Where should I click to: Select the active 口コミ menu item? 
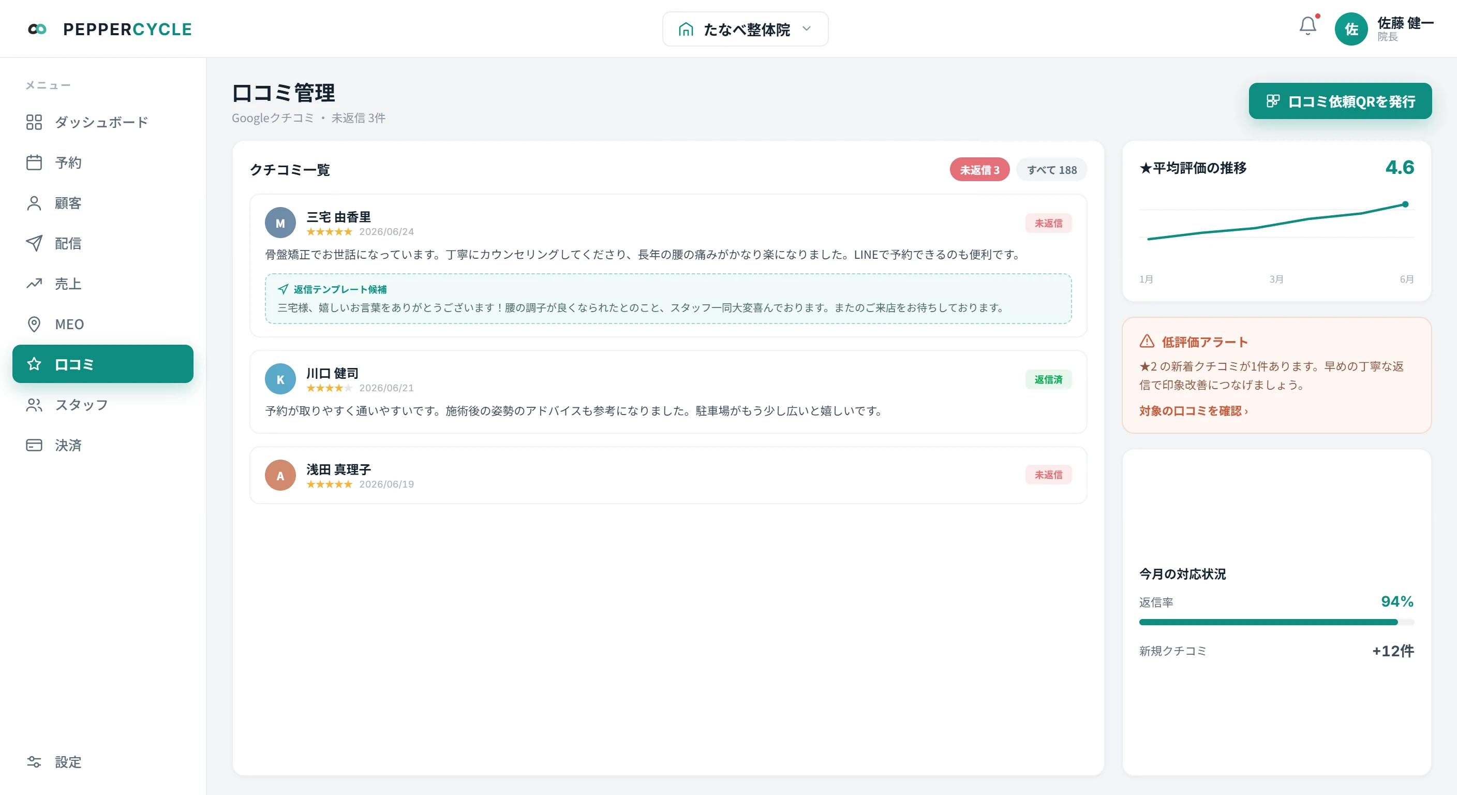[102, 364]
